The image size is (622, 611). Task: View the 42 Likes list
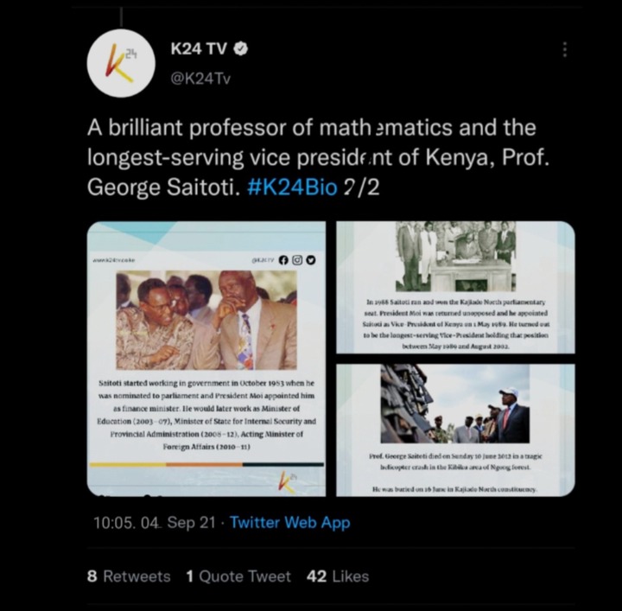click(x=338, y=576)
